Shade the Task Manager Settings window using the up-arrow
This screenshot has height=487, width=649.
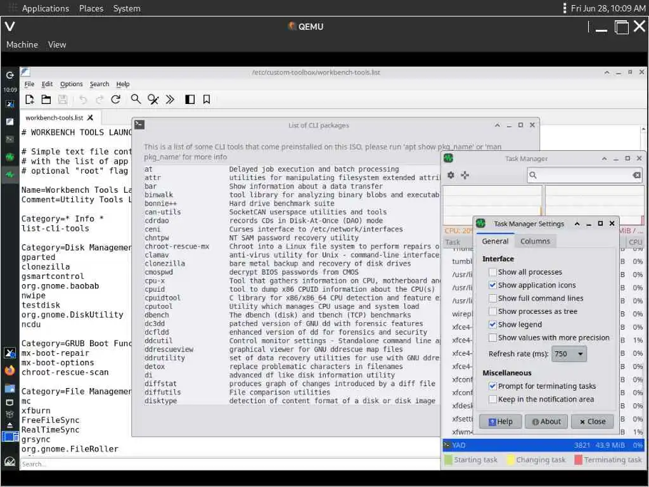(x=577, y=224)
